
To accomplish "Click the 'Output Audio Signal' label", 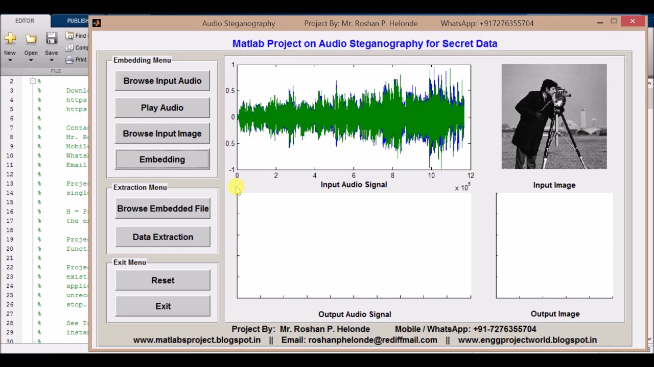I will click(355, 314).
